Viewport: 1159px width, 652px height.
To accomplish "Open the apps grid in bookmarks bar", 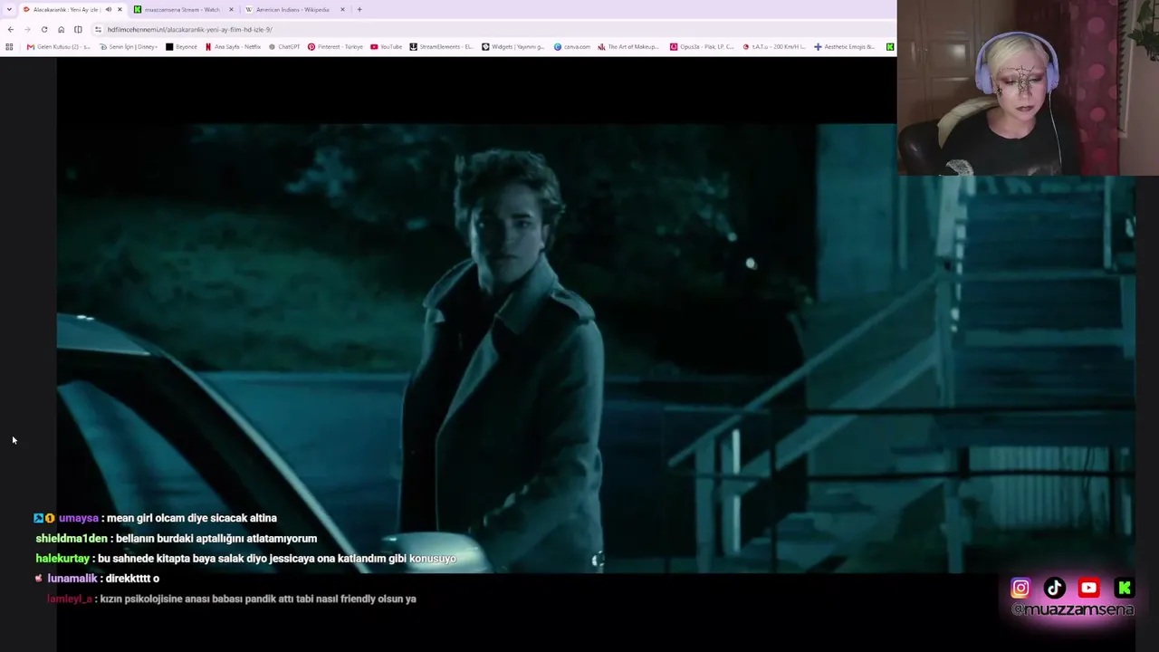I will pos(9,47).
